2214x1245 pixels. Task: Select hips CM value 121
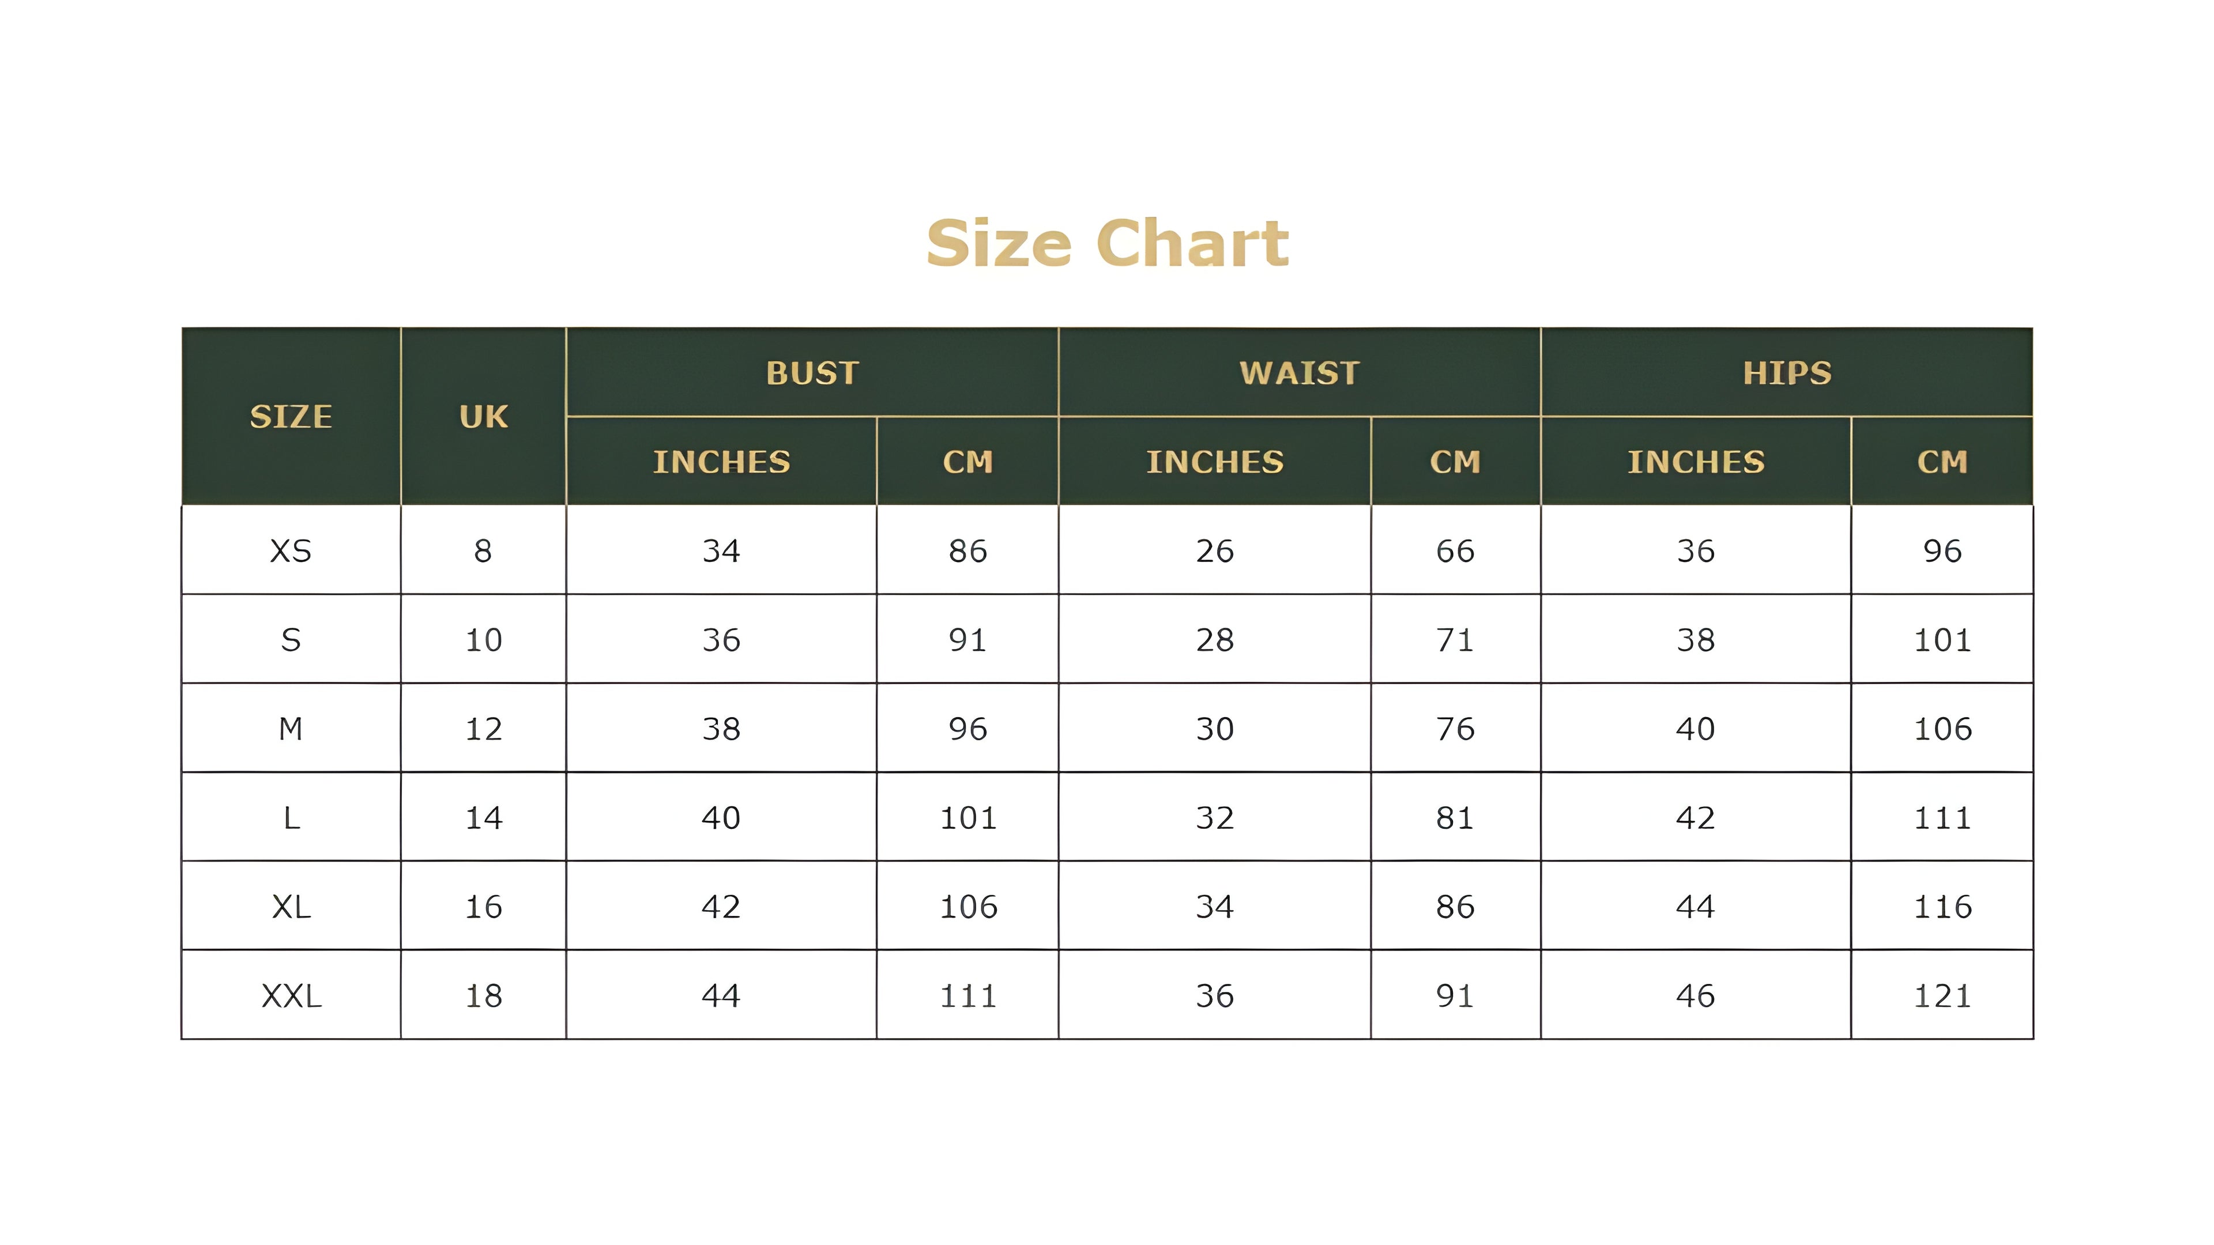coord(1942,996)
